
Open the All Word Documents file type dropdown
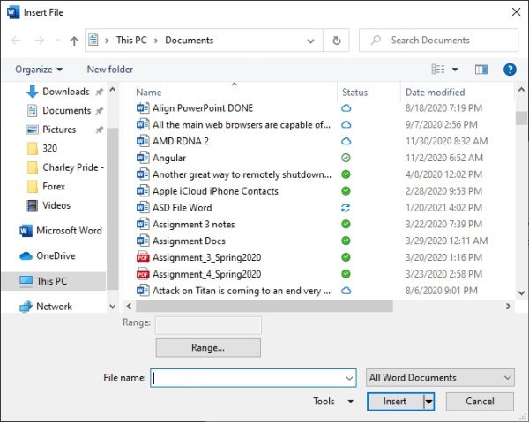(440, 377)
